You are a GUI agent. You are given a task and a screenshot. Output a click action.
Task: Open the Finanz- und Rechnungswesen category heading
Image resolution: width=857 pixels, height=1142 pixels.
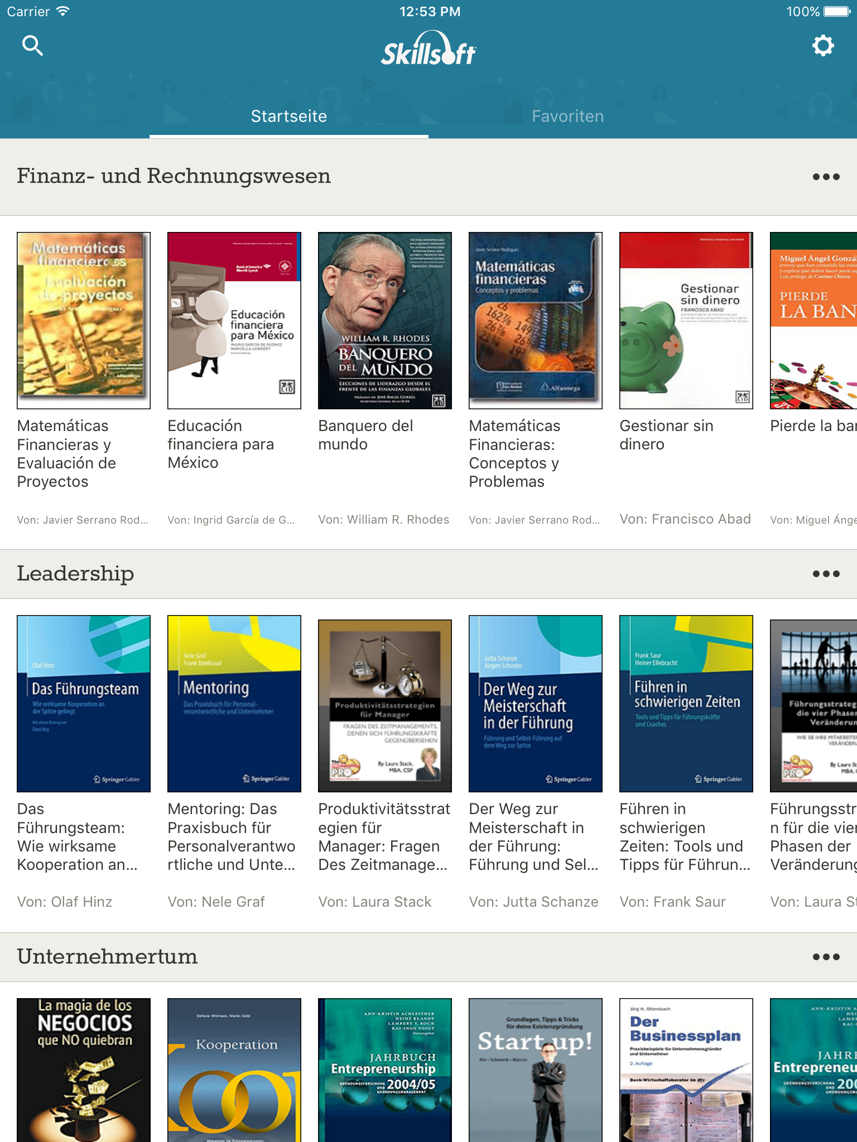coord(174,176)
